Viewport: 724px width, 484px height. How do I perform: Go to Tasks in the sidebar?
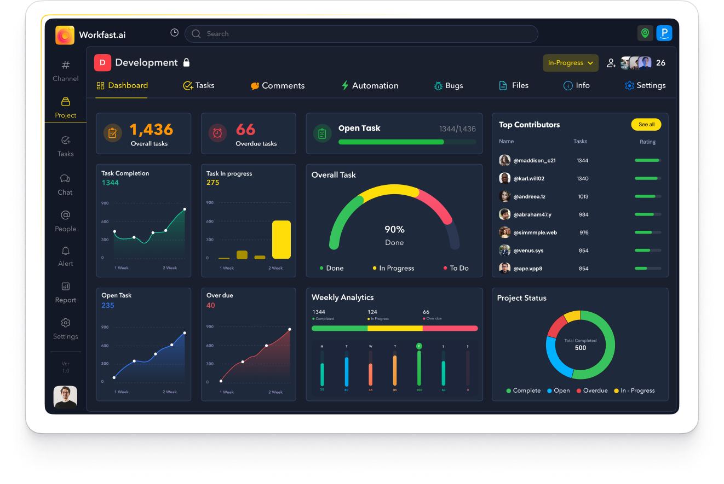click(66, 147)
